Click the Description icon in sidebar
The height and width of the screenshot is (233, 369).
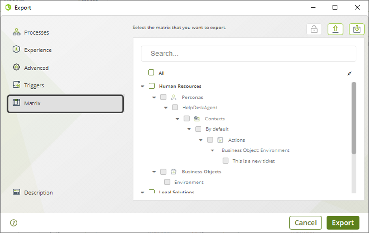click(17, 192)
